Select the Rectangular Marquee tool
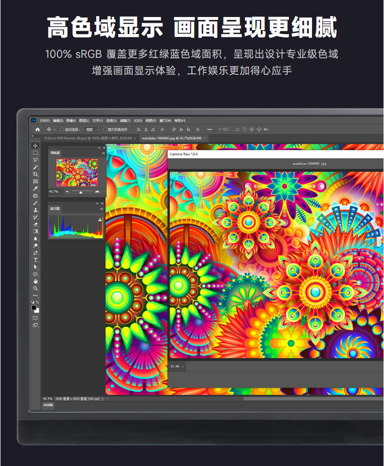This screenshot has width=384, height=466. (x=35, y=153)
